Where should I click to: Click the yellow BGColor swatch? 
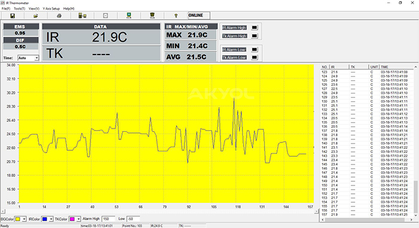(17, 219)
